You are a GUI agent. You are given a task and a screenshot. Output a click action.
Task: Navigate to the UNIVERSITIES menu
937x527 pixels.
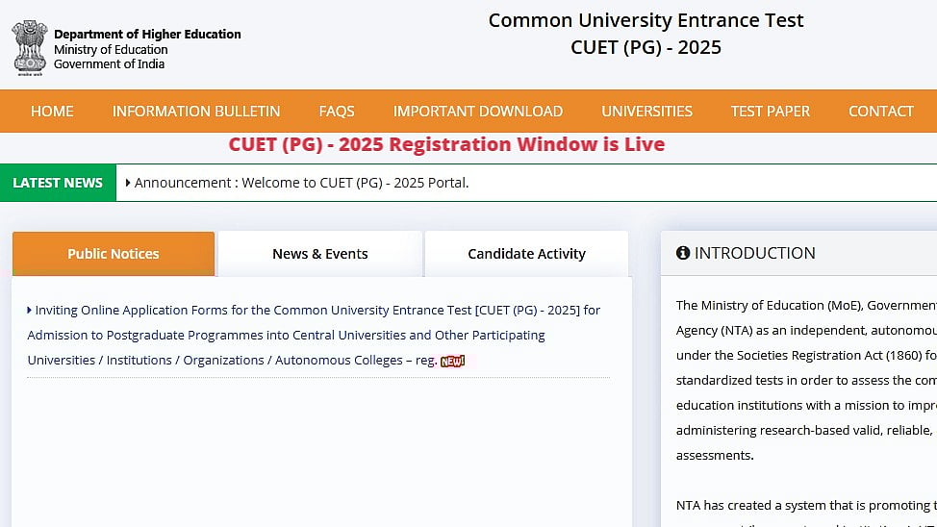tap(646, 112)
